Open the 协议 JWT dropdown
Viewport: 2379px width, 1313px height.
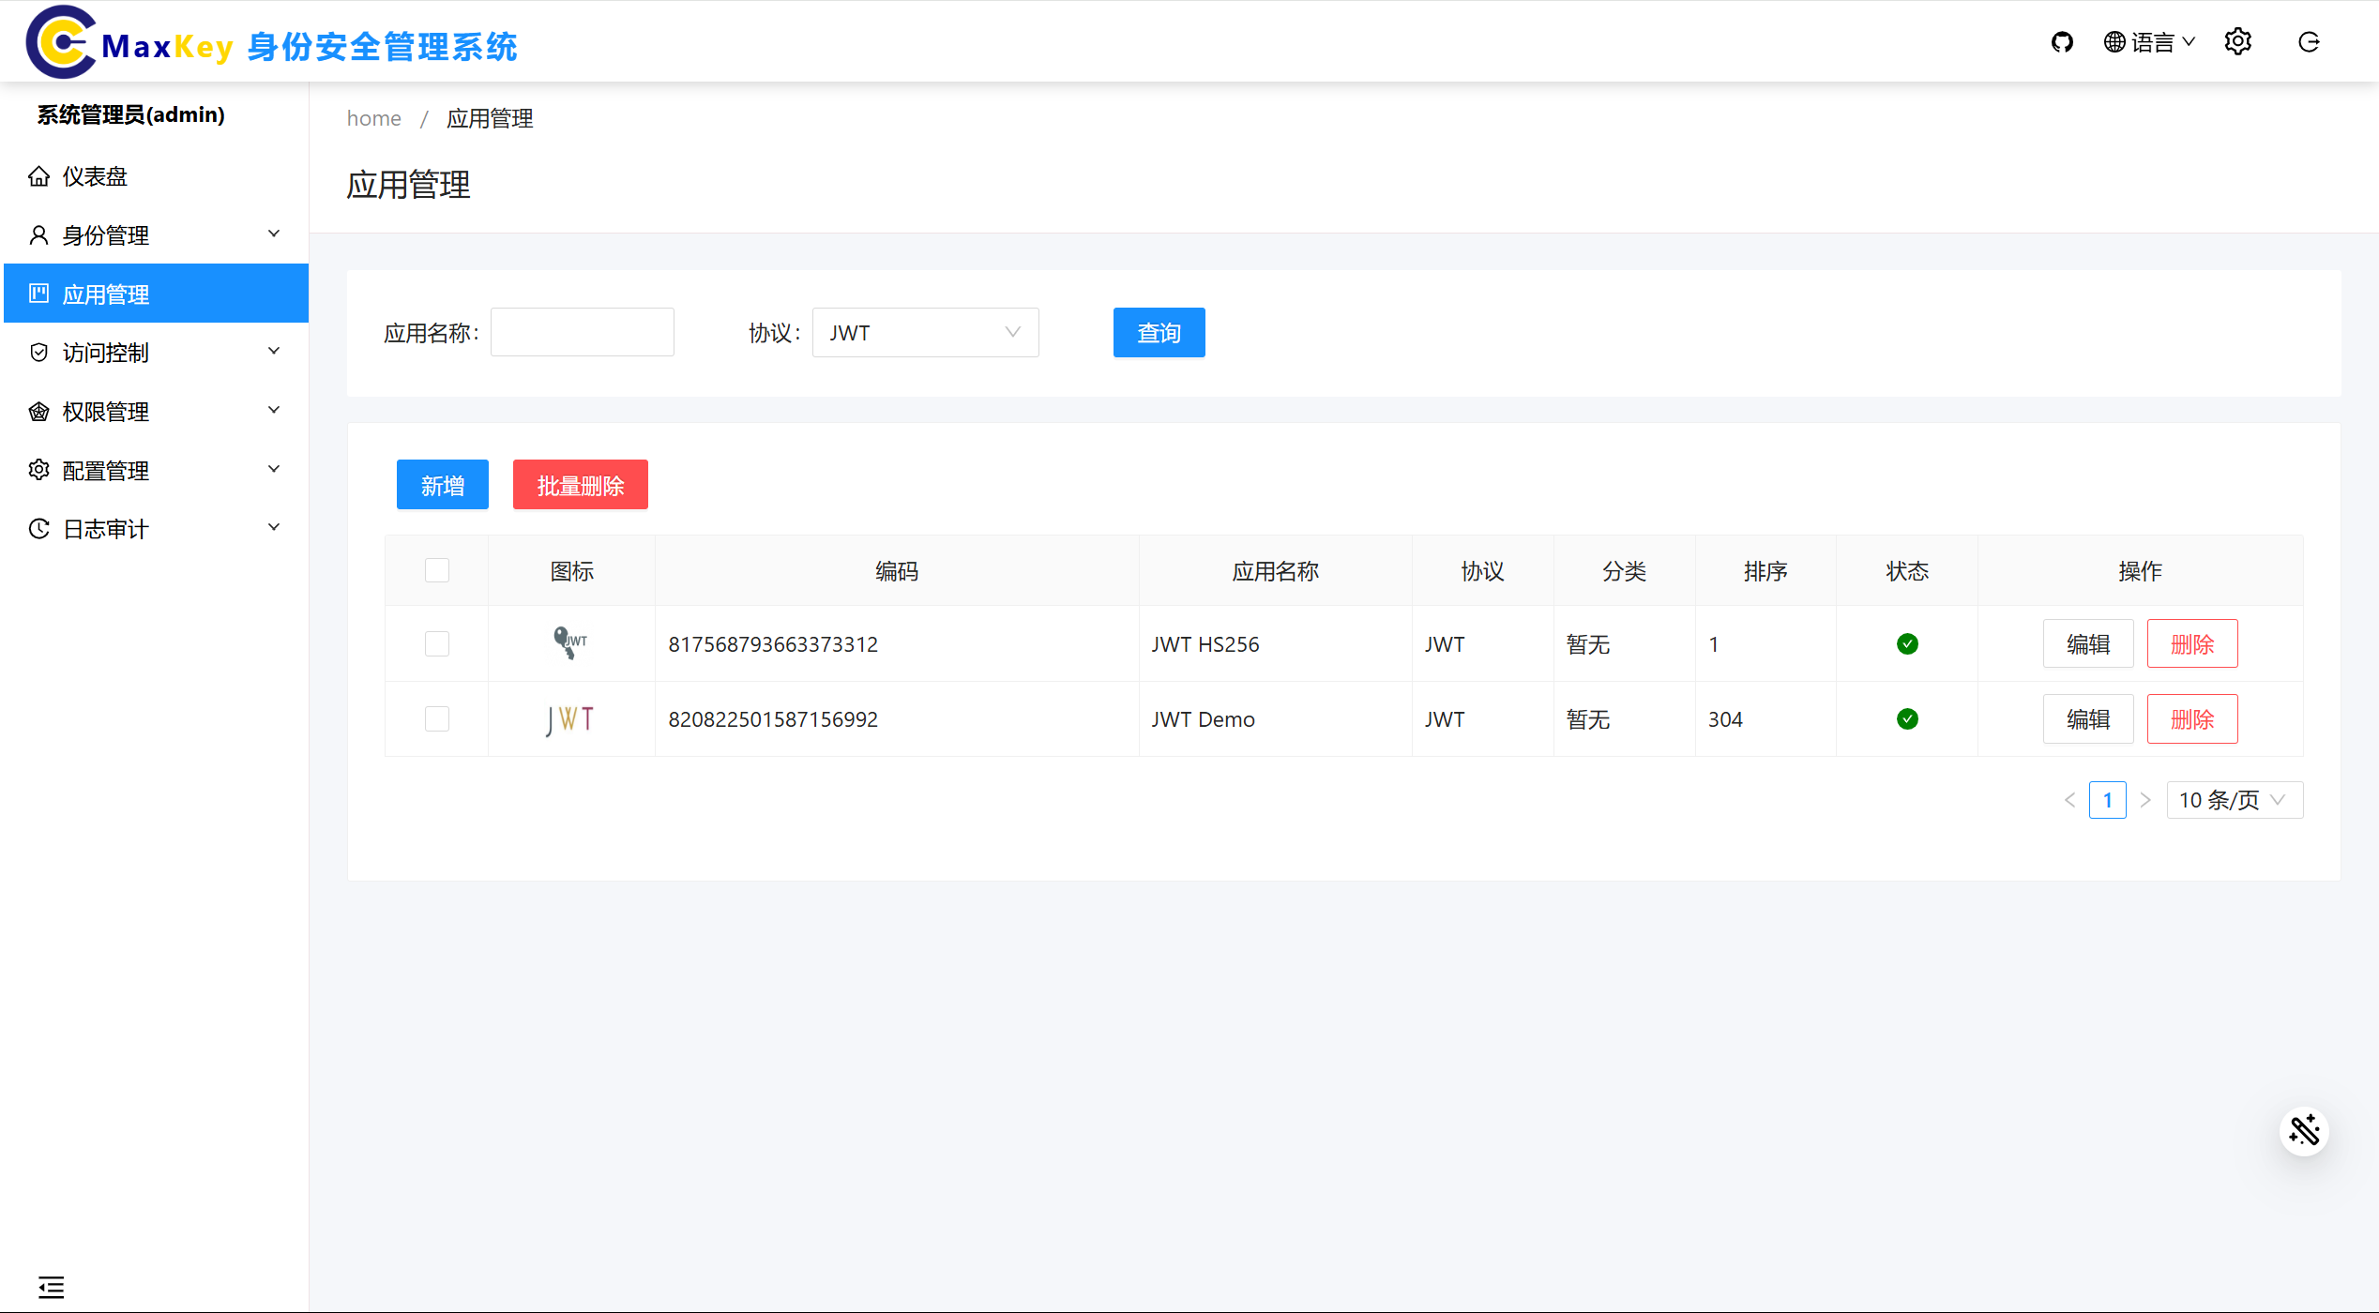coord(925,333)
